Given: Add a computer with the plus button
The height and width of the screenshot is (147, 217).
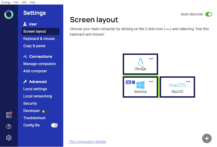Looking at the screenshot, I should click(207, 138).
